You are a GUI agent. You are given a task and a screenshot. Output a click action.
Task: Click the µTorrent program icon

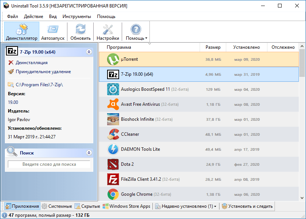click(113, 59)
